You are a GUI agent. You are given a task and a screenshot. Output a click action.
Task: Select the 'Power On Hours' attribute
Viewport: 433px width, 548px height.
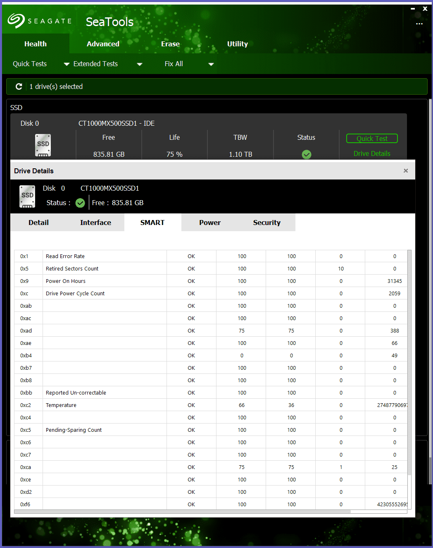click(x=66, y=281)
